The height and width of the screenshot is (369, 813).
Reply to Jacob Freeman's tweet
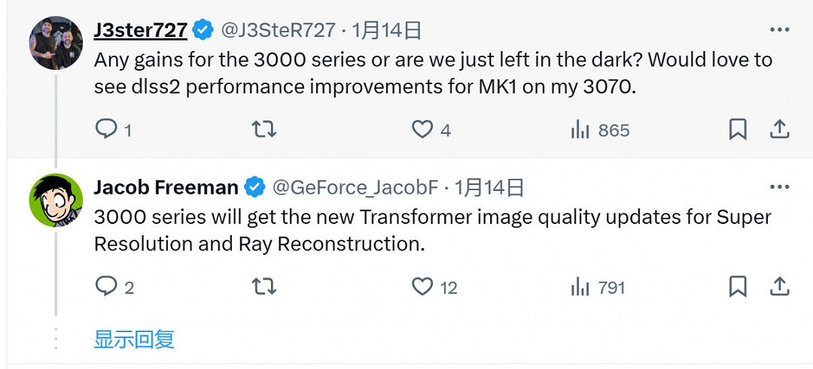click(x=107, y=287)
